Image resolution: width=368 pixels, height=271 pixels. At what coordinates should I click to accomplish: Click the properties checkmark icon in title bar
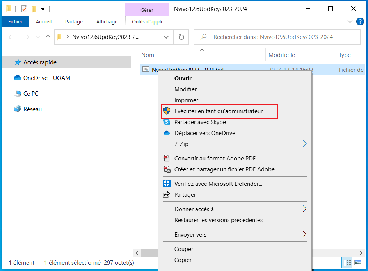tap(24, 9)
